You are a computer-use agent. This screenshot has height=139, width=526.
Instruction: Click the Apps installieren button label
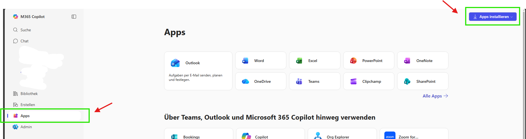click(494, 17)
